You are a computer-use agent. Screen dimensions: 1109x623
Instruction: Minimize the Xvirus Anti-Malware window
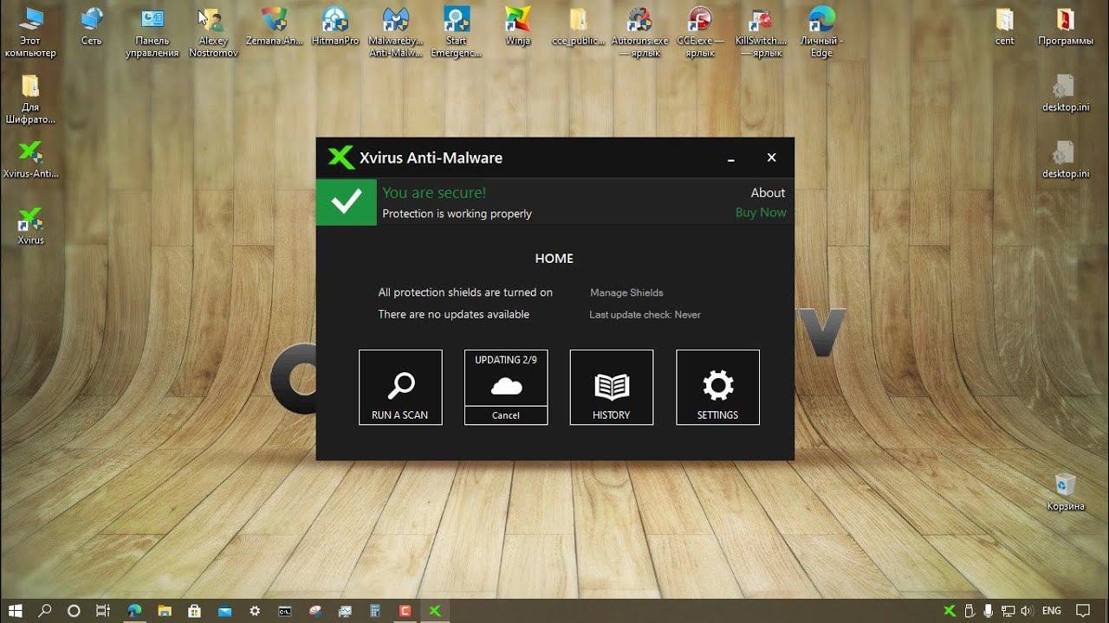(x=731, y=158)
